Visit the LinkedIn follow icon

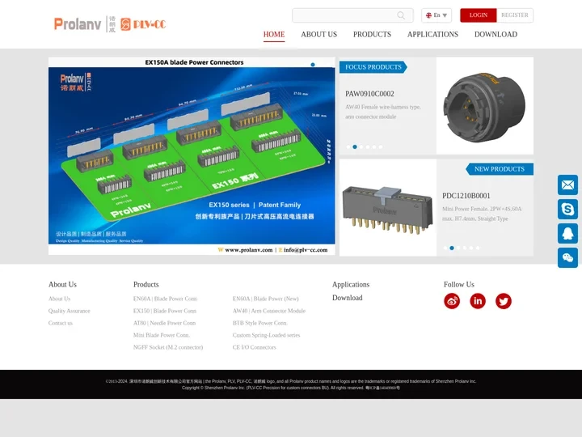(x=478, y=301)
